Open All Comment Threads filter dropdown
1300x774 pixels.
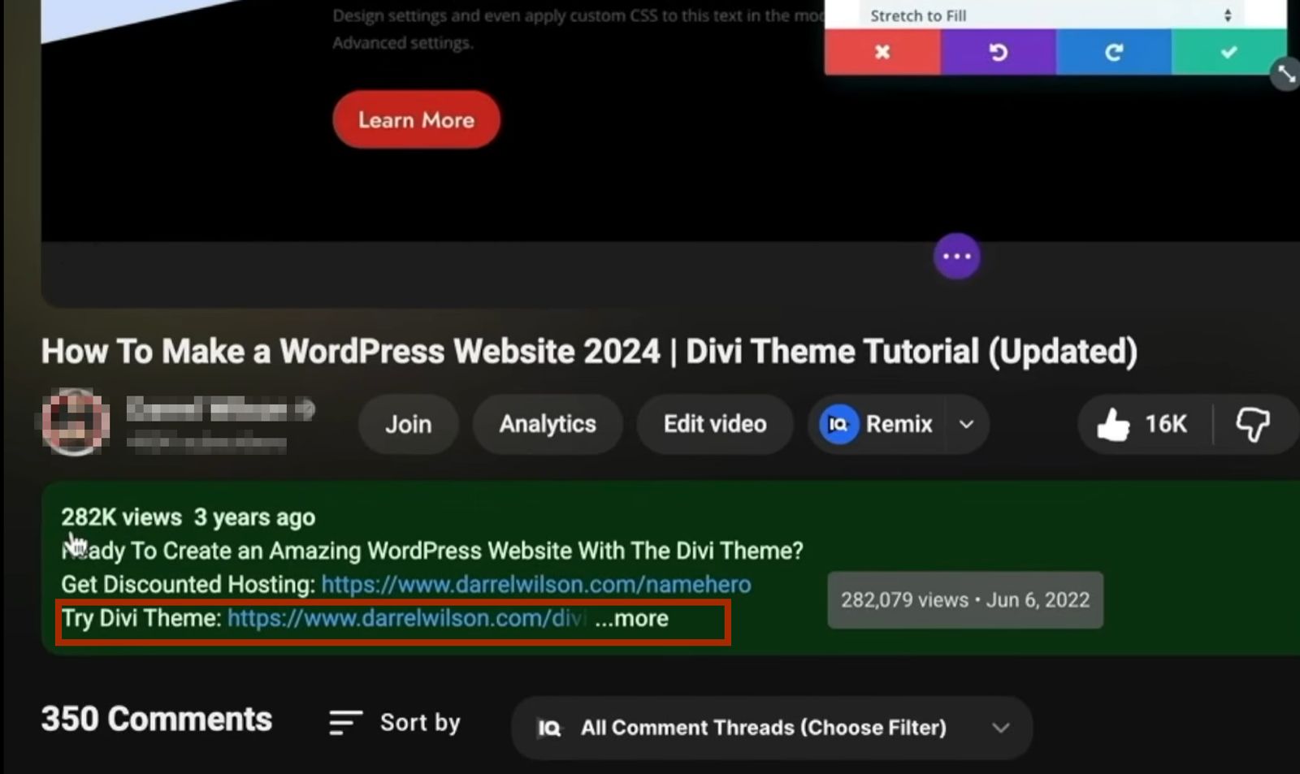(x=771, y=728)
